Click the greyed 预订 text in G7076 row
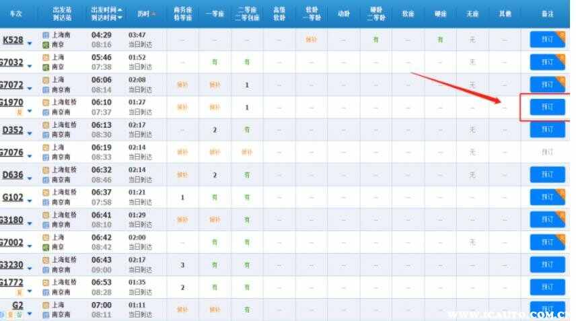The width and height of the screenshot is (576, 321). pos(547,151)
